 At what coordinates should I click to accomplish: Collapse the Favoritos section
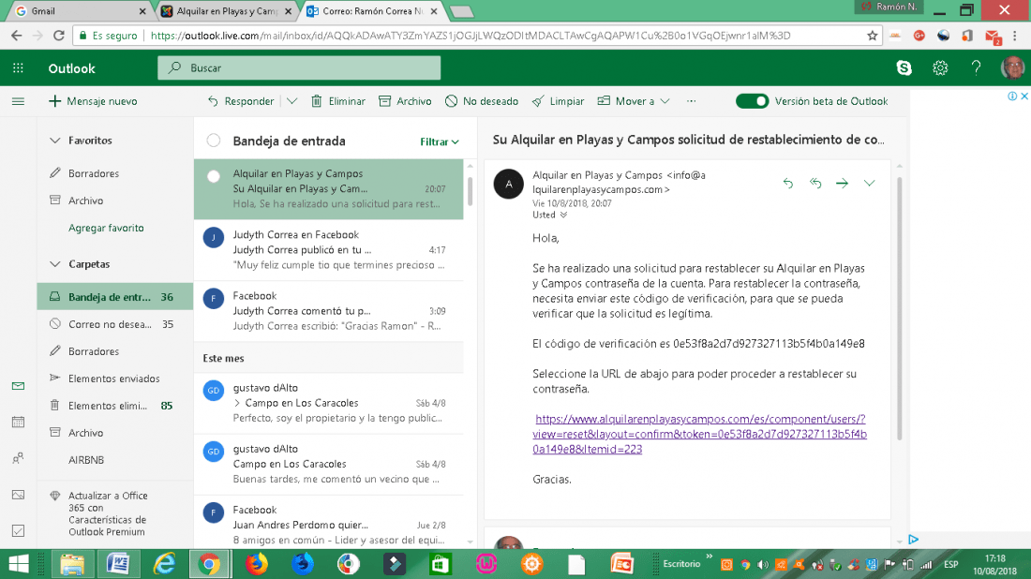pos(54,140)
